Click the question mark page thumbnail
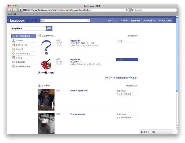This screenshot has height=143, width=185. point(46,47)
